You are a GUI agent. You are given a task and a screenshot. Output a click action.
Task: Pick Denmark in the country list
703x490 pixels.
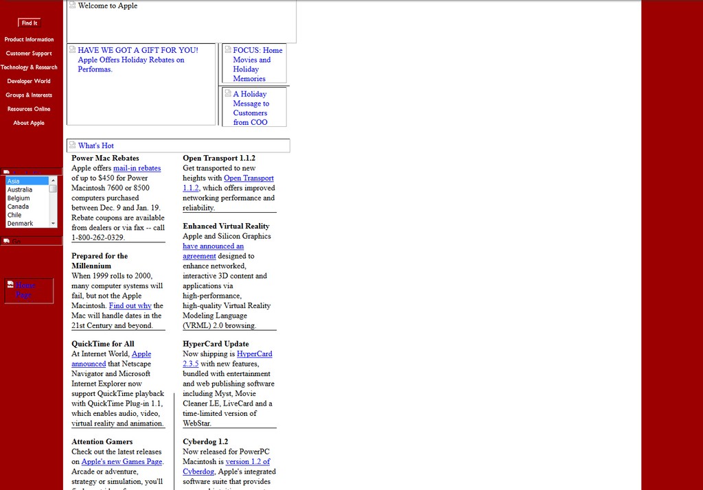tap(27, 224)
